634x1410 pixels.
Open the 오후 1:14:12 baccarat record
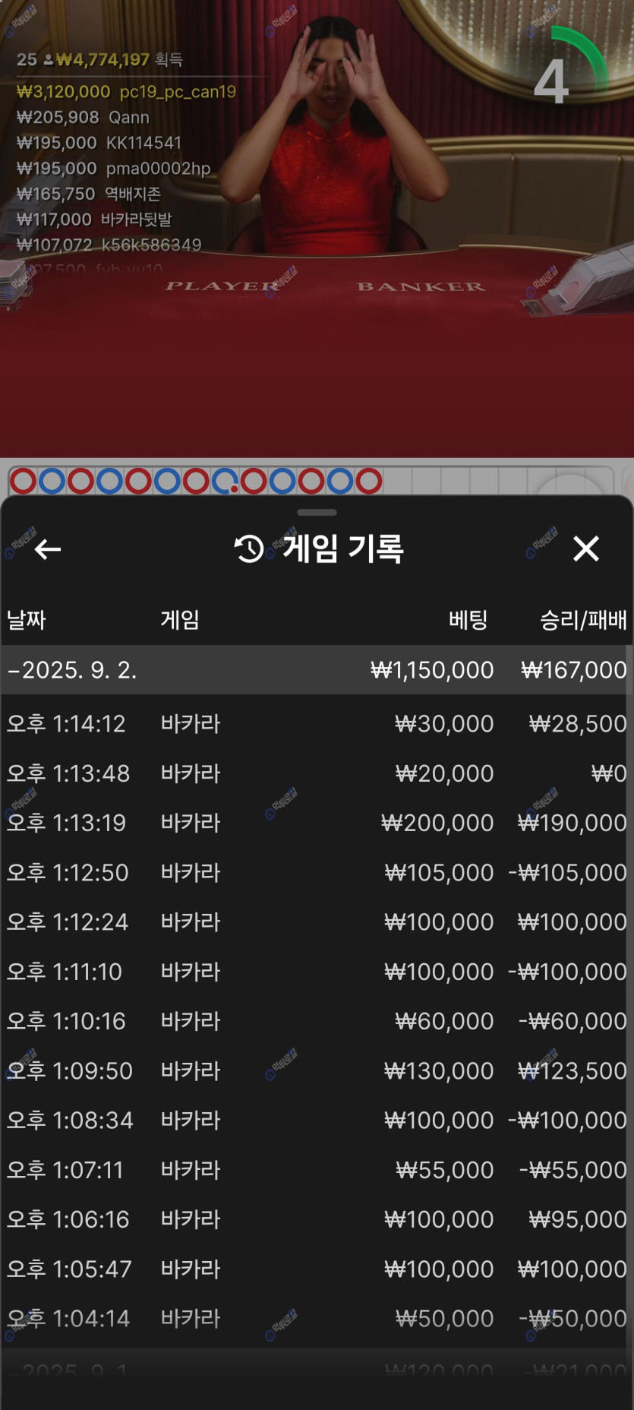pyautogui.click(x=317, y=724)
